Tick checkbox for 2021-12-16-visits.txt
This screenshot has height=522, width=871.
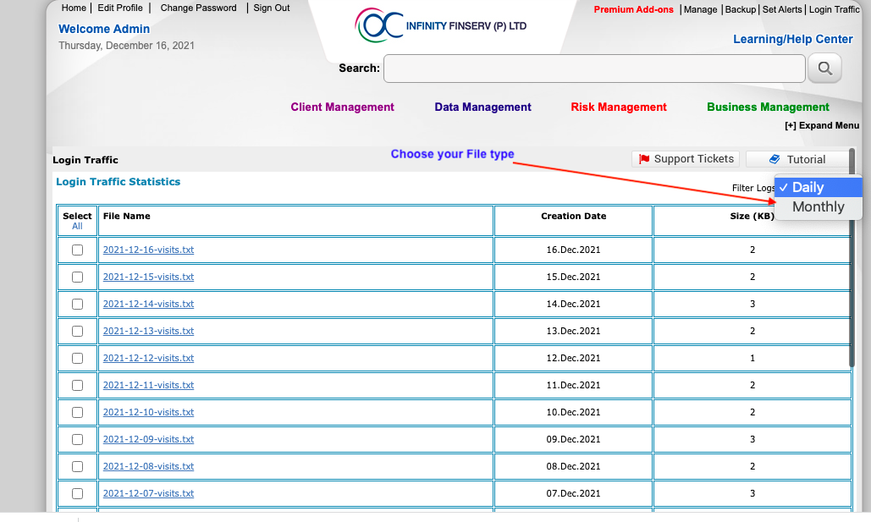coord(78,250)
